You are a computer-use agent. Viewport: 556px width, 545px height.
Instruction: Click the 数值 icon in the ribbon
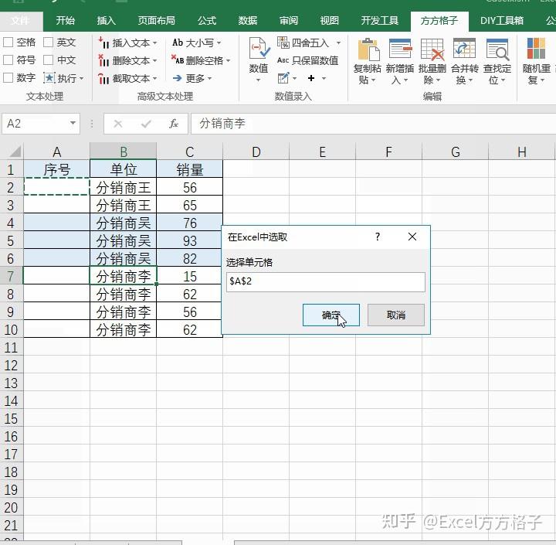[x=259, y=49]
